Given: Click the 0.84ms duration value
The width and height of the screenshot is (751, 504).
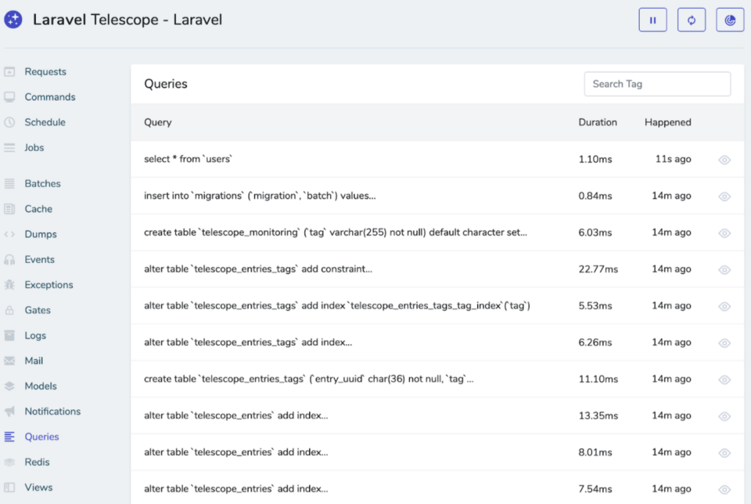Looking at the screenshot, I should [x=595, y=196].
